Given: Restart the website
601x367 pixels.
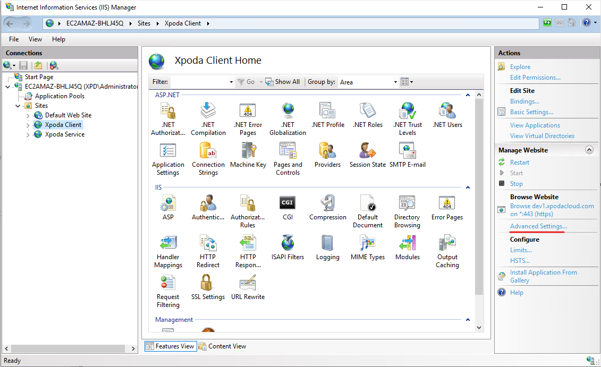Looking at the screenshot, I should pos(519,163).
